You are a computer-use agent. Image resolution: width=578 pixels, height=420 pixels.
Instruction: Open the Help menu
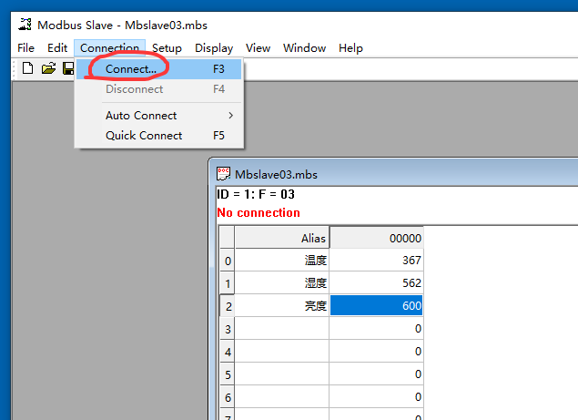point(350,48)
